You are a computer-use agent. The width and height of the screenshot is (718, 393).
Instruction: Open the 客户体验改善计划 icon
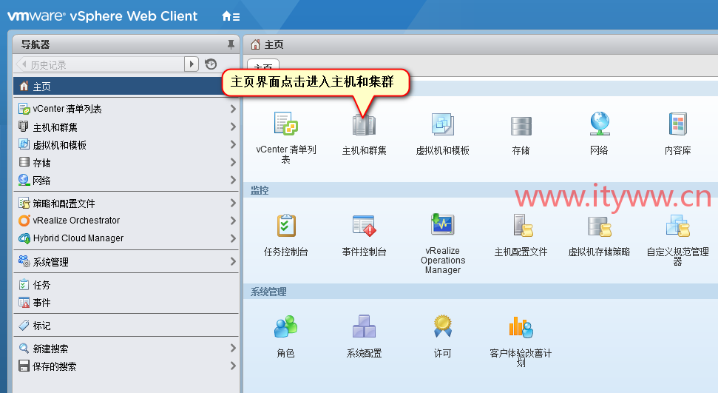tap(521, 327)
